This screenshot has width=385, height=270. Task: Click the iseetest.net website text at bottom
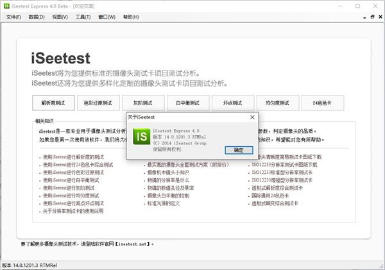click(133, 244)
